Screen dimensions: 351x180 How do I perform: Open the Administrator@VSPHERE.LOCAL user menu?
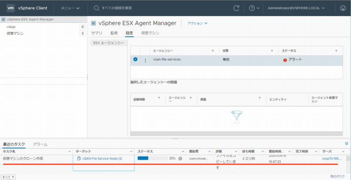(296, 8)
